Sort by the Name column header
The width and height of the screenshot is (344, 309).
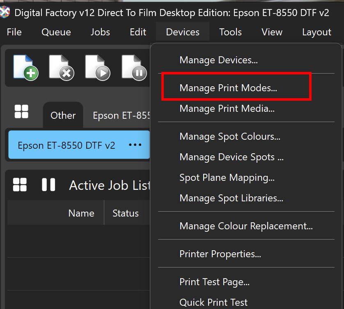[x=81, y=213]
